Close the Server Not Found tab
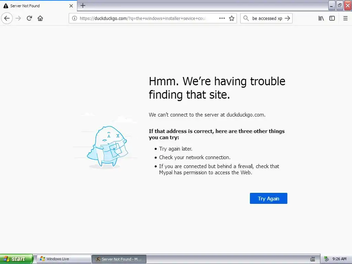352x264 pixels. pos(71,6)
